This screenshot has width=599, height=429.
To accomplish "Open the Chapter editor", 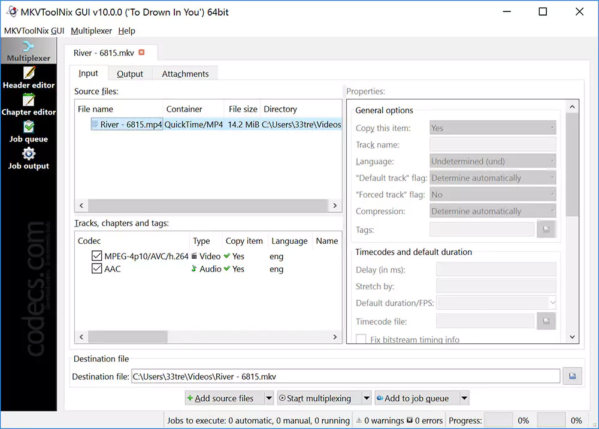I will click(28, 107).
